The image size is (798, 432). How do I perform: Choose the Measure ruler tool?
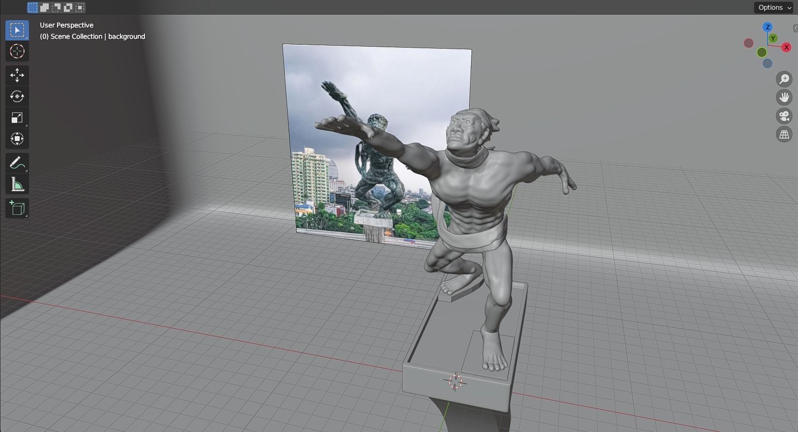[17, 184]
